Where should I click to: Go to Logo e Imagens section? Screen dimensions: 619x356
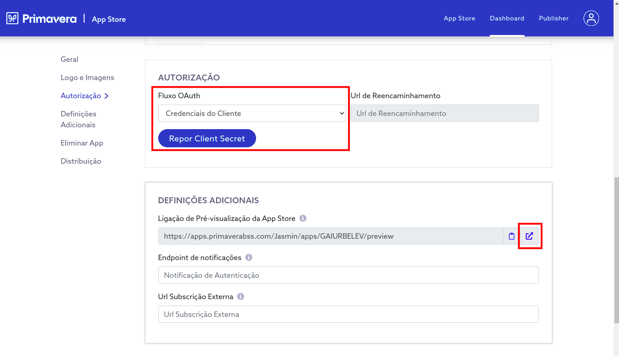[87, 77]
